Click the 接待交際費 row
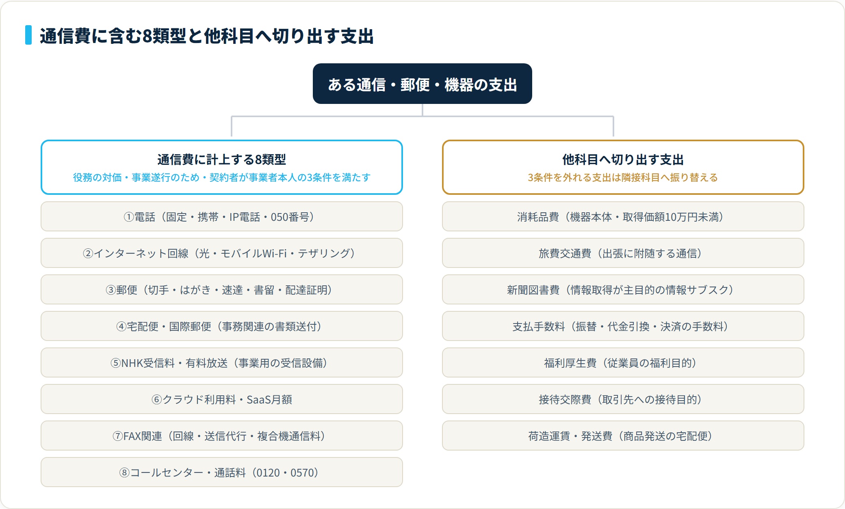This screenshot has height=509, width=845. (623, 399)
